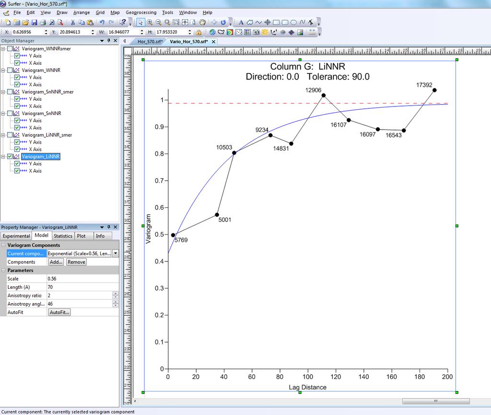491x415 pixels.
Task: Switch to the Hor_570.srf document tab
Action: coord(150,42)
